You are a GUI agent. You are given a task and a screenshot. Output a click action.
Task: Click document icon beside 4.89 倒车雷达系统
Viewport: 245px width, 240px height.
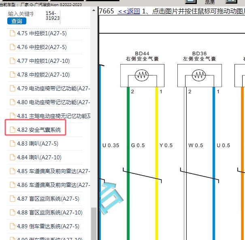pyautogui.click(x=13, y=226)
